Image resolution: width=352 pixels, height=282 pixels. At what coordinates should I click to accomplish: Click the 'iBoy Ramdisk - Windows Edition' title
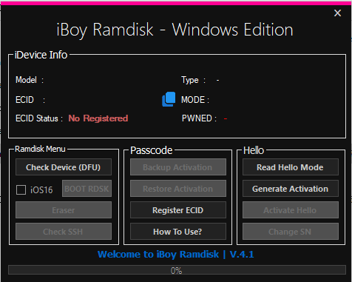pos(175,30)
